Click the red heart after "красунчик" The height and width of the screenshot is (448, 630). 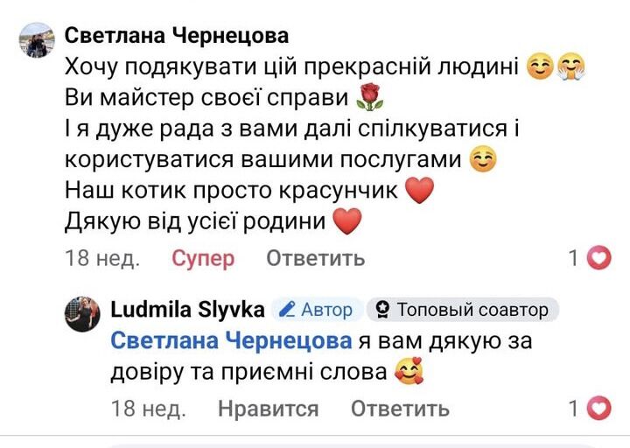coord(420,191)
